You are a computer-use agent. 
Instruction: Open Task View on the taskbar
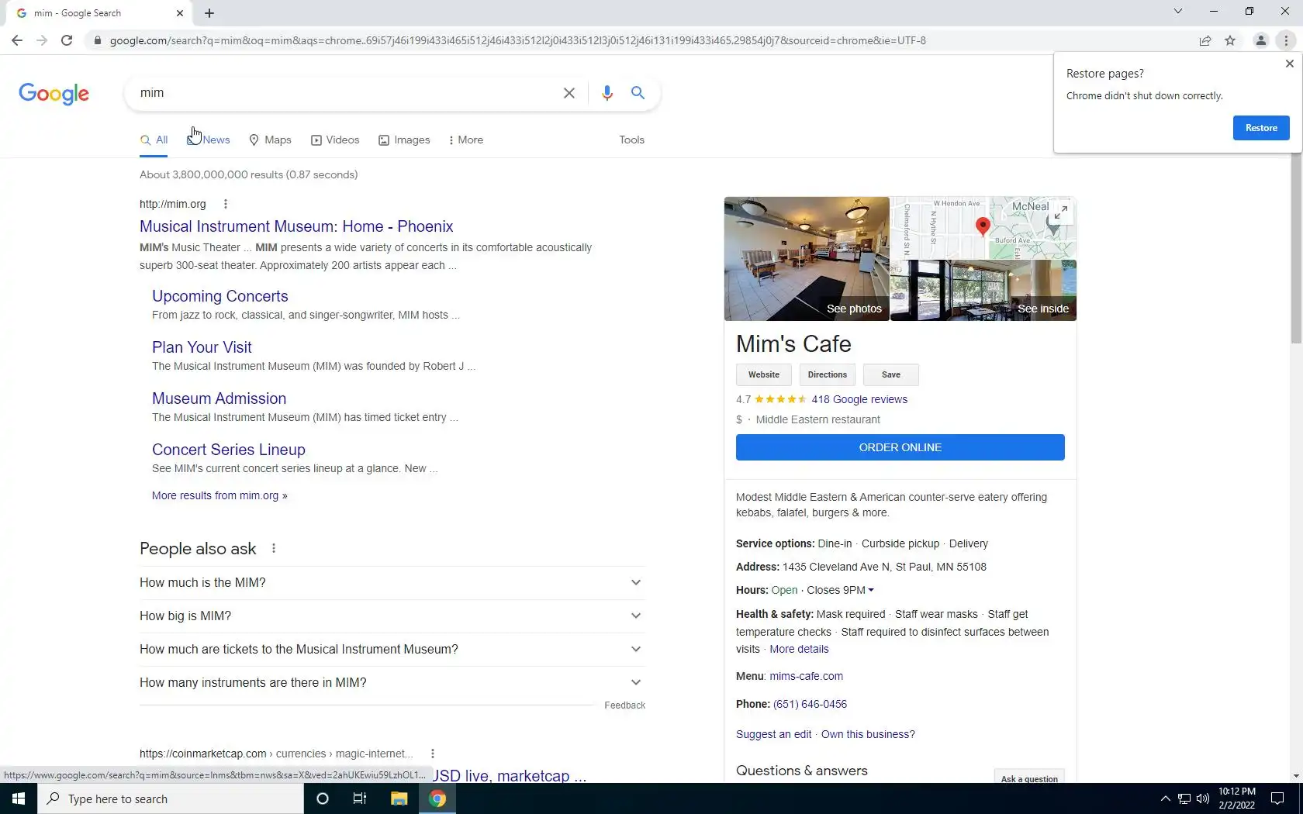360,798
